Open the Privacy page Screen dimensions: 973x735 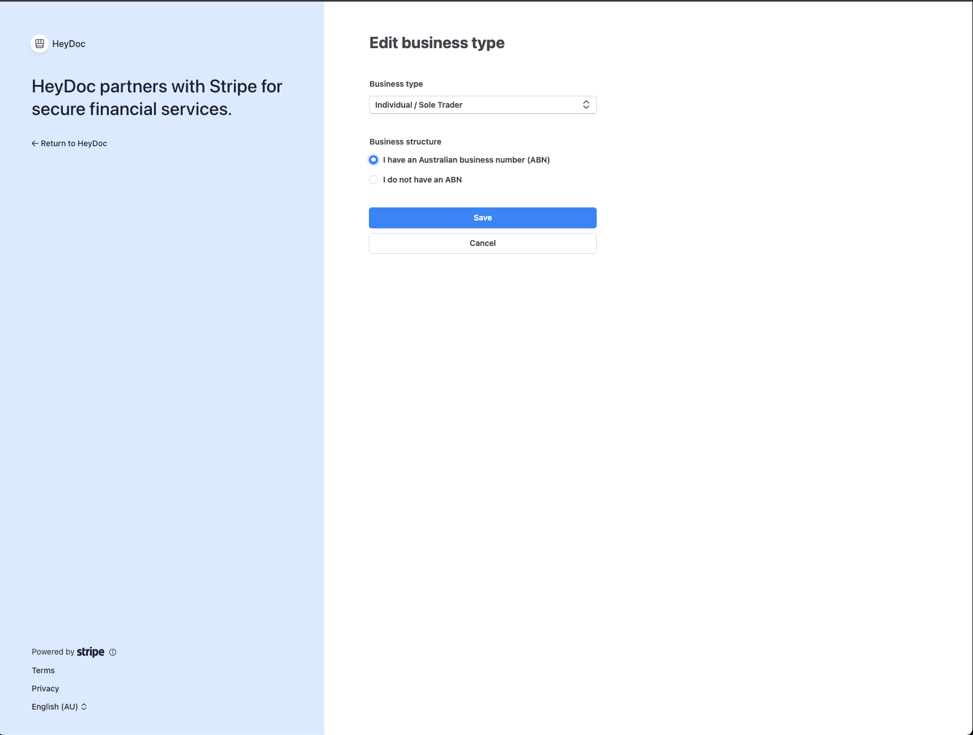pyautogui.click(x=45, y=689)
